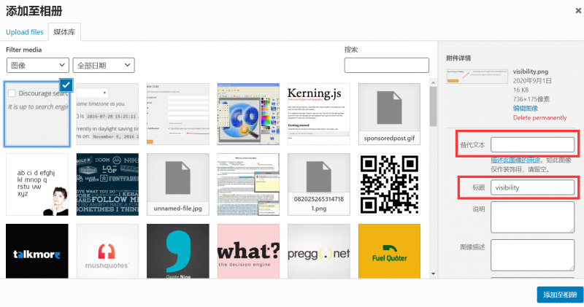Select the dark typography poster thumbnail
The height and width of the screenshot is (307, 584).
tap(107, 184)
